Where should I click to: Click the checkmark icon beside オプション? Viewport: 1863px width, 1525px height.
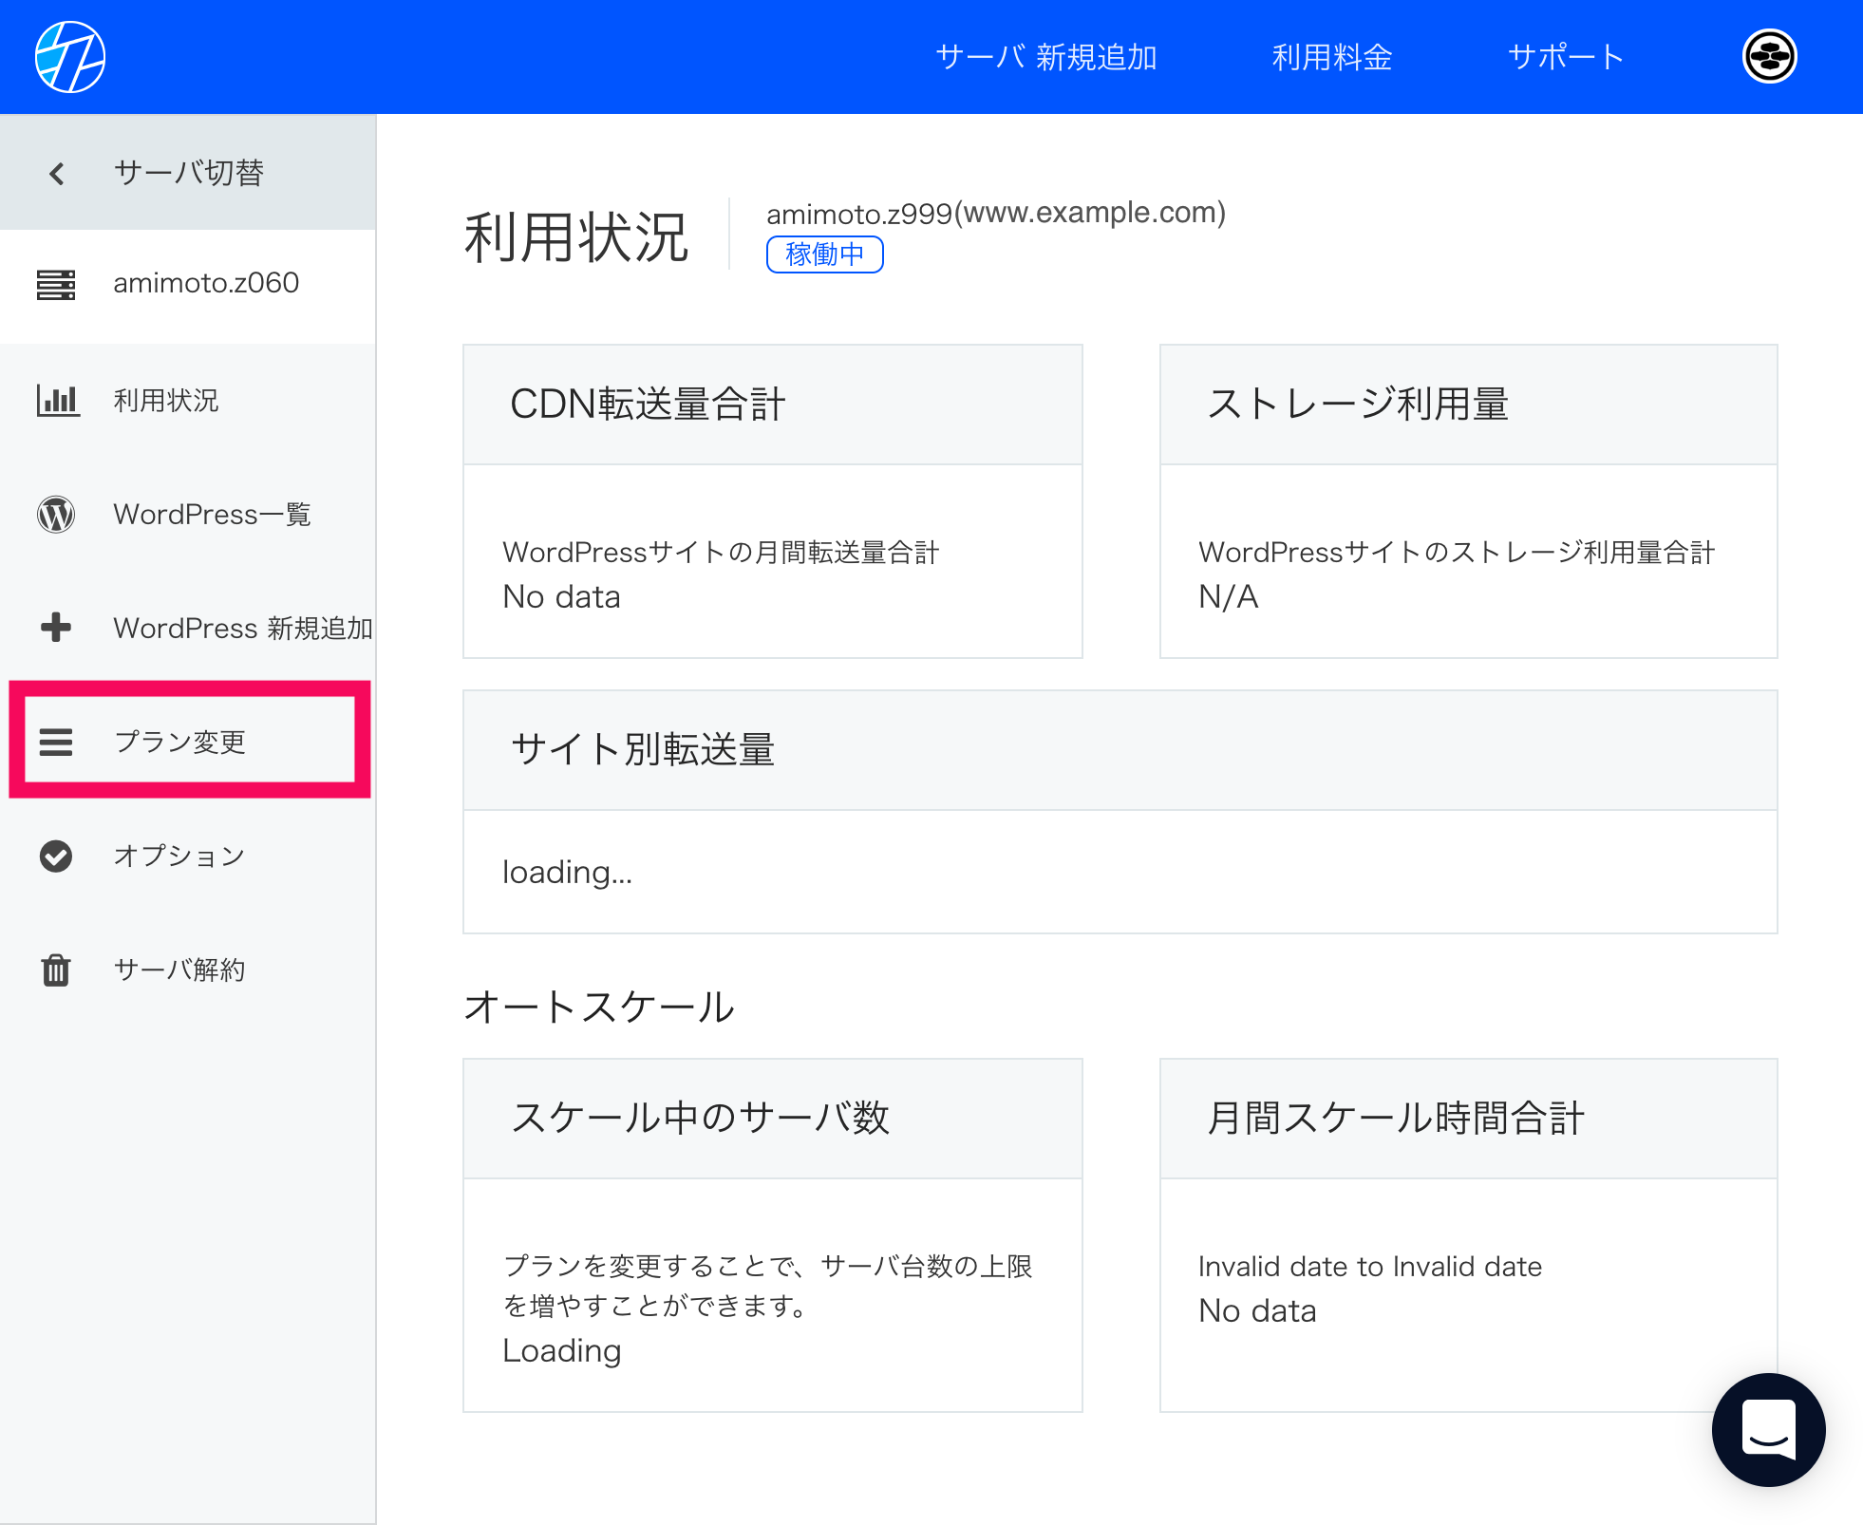(56, 856)
